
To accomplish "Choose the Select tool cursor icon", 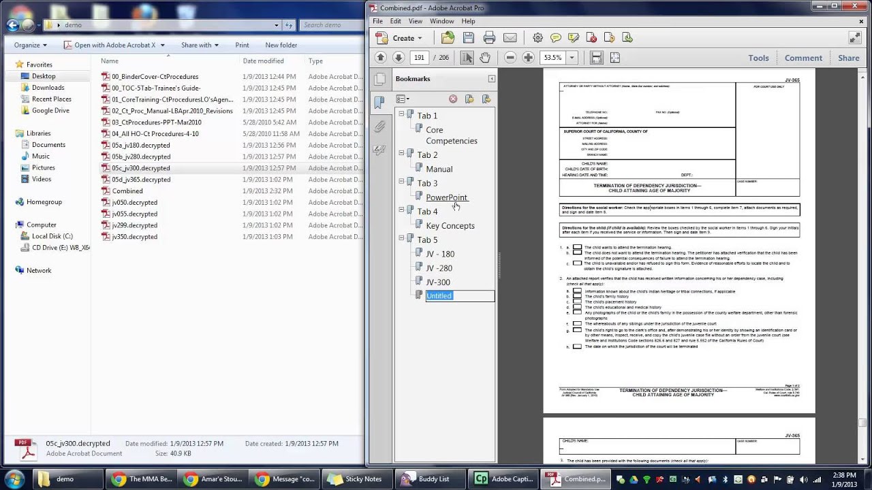I will [467, 58].
